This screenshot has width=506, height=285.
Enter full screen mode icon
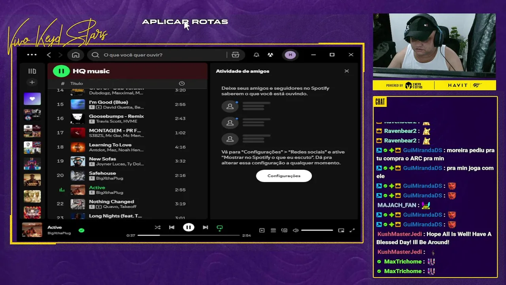[x=352, y=230]
